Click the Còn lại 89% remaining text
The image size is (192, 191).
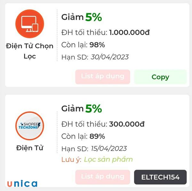(83, 136)
